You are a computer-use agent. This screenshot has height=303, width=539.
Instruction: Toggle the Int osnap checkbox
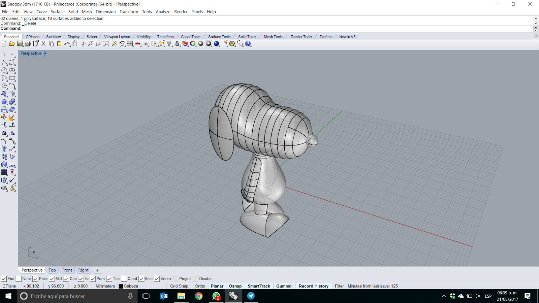[81, 279]
